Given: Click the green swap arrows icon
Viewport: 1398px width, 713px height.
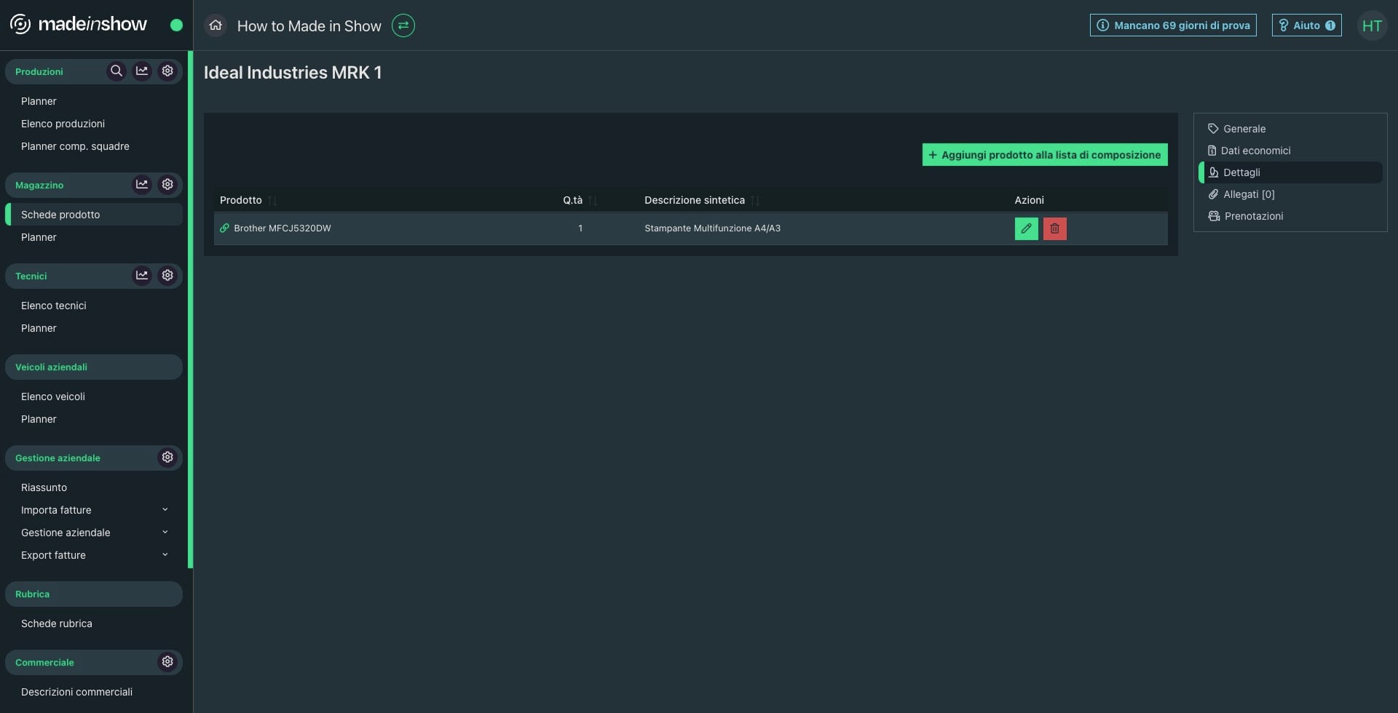Looking at the screenshot, I should click(x=403, y=25).
